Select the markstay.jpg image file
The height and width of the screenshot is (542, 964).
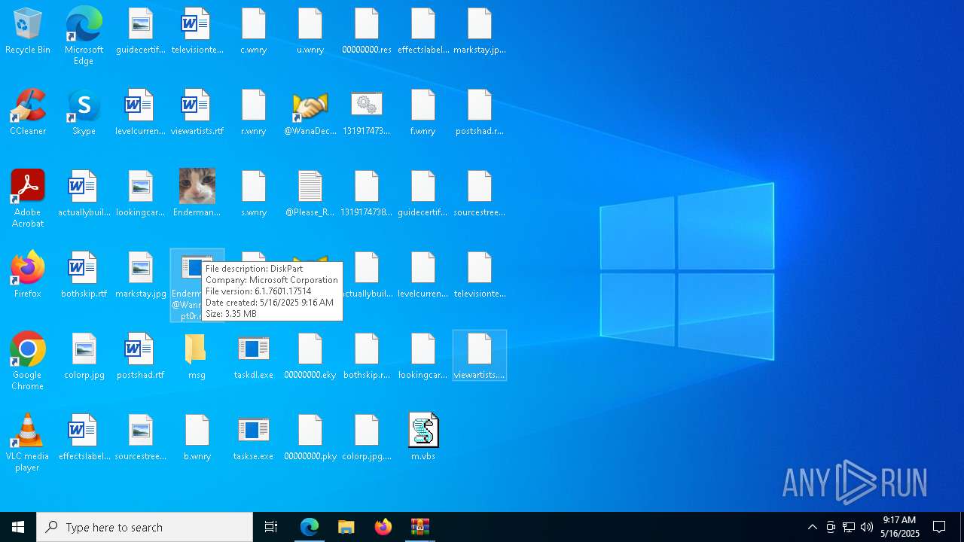coord(141,276)
